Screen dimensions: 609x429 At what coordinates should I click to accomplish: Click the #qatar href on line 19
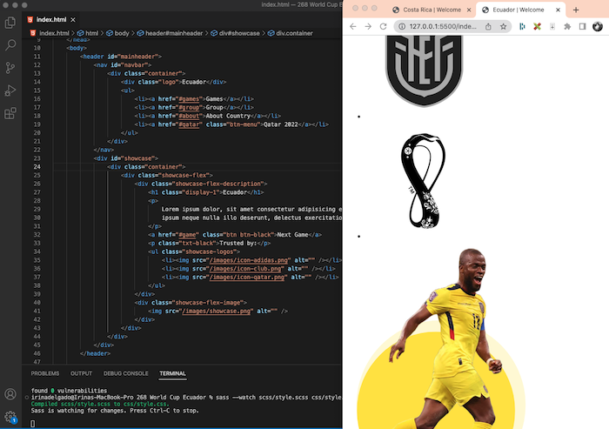tap(189, 124)
